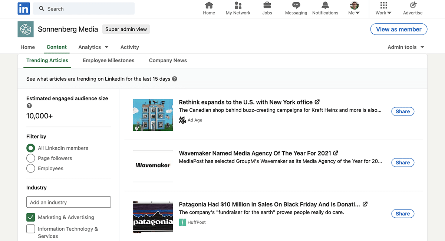Screen dimensions: 445x241
Task: Select the Page followers radio button
Action: coord(31,158)
